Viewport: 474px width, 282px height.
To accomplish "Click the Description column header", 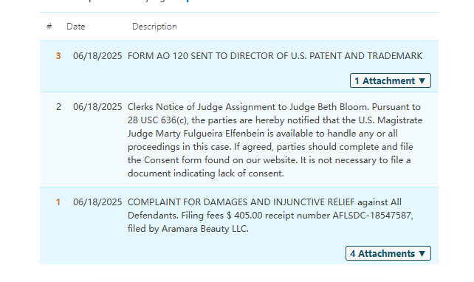I will 154,27.
